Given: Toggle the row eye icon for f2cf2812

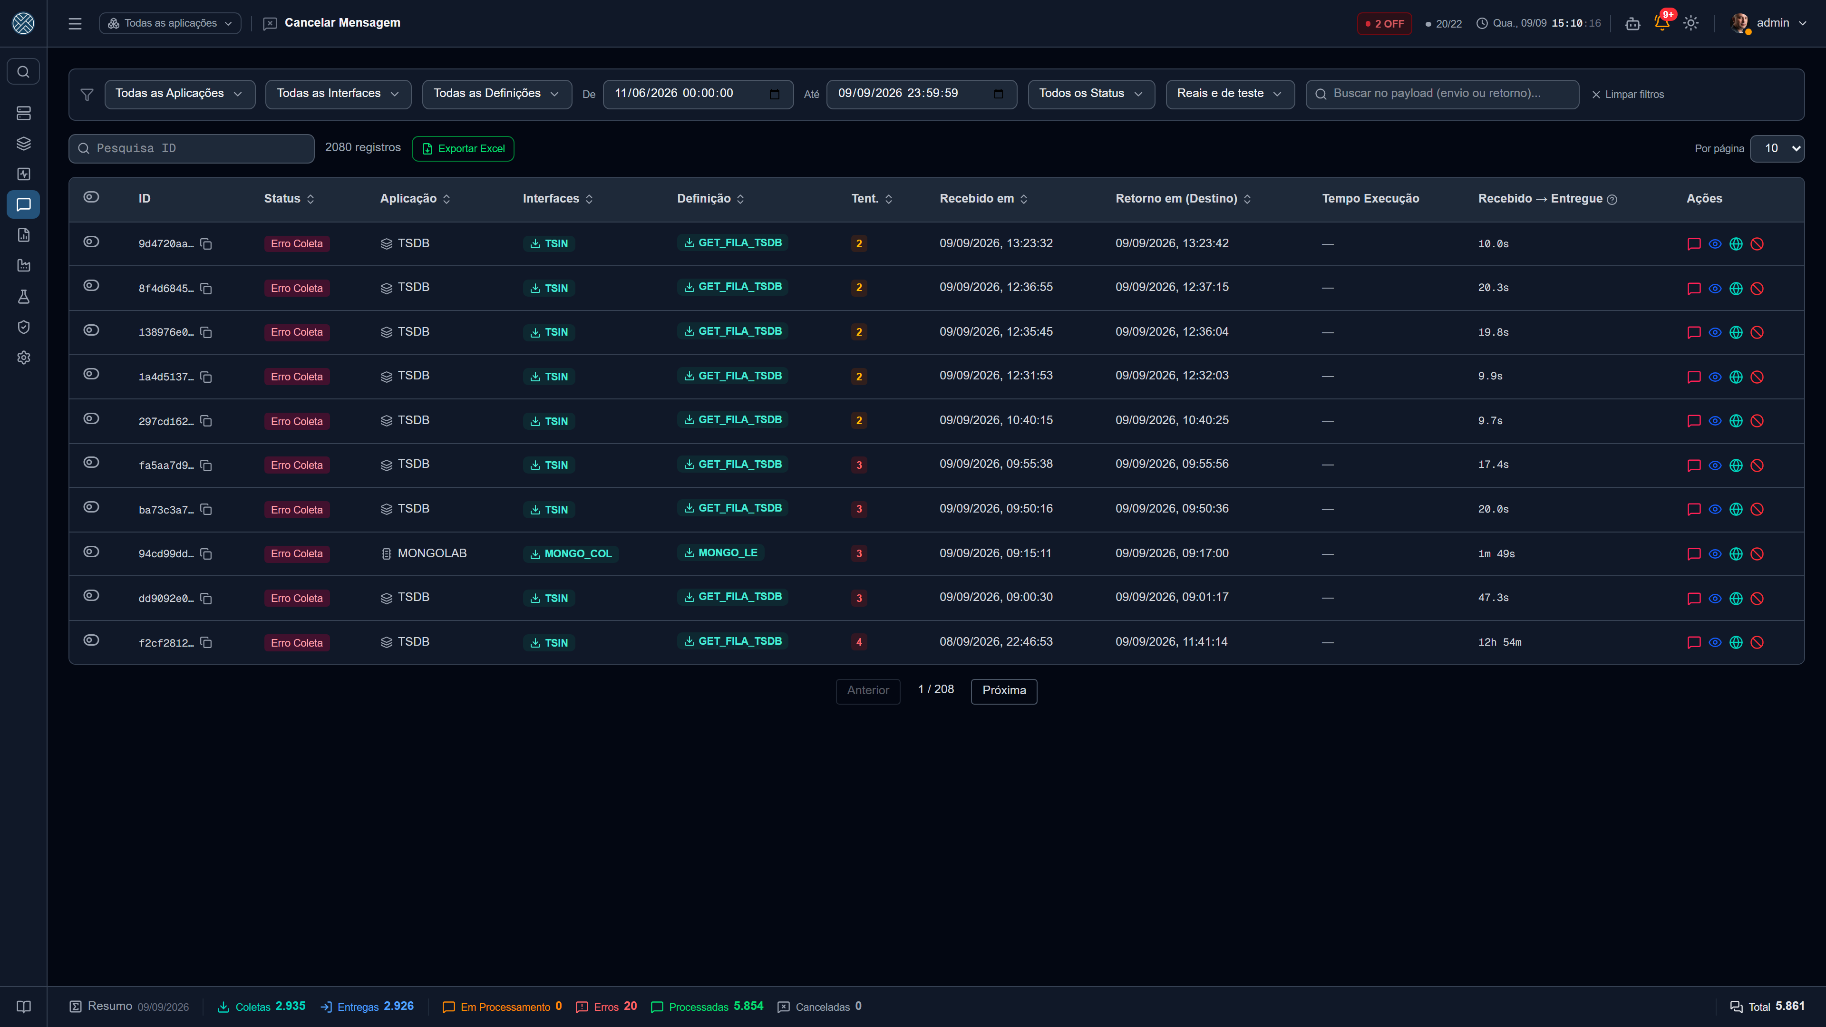Looking at the screenshot, I should (91, 640).
